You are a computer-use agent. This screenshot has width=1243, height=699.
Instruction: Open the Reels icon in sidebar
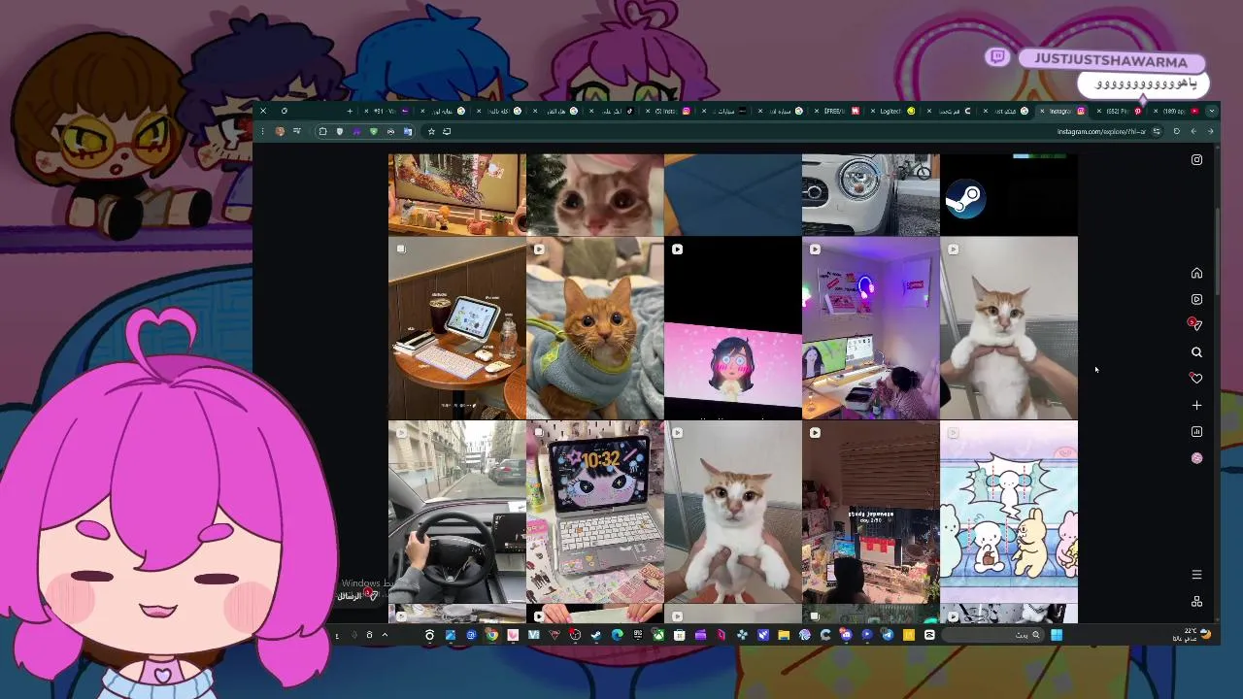pyautogui.click(x=1196, y=299)
